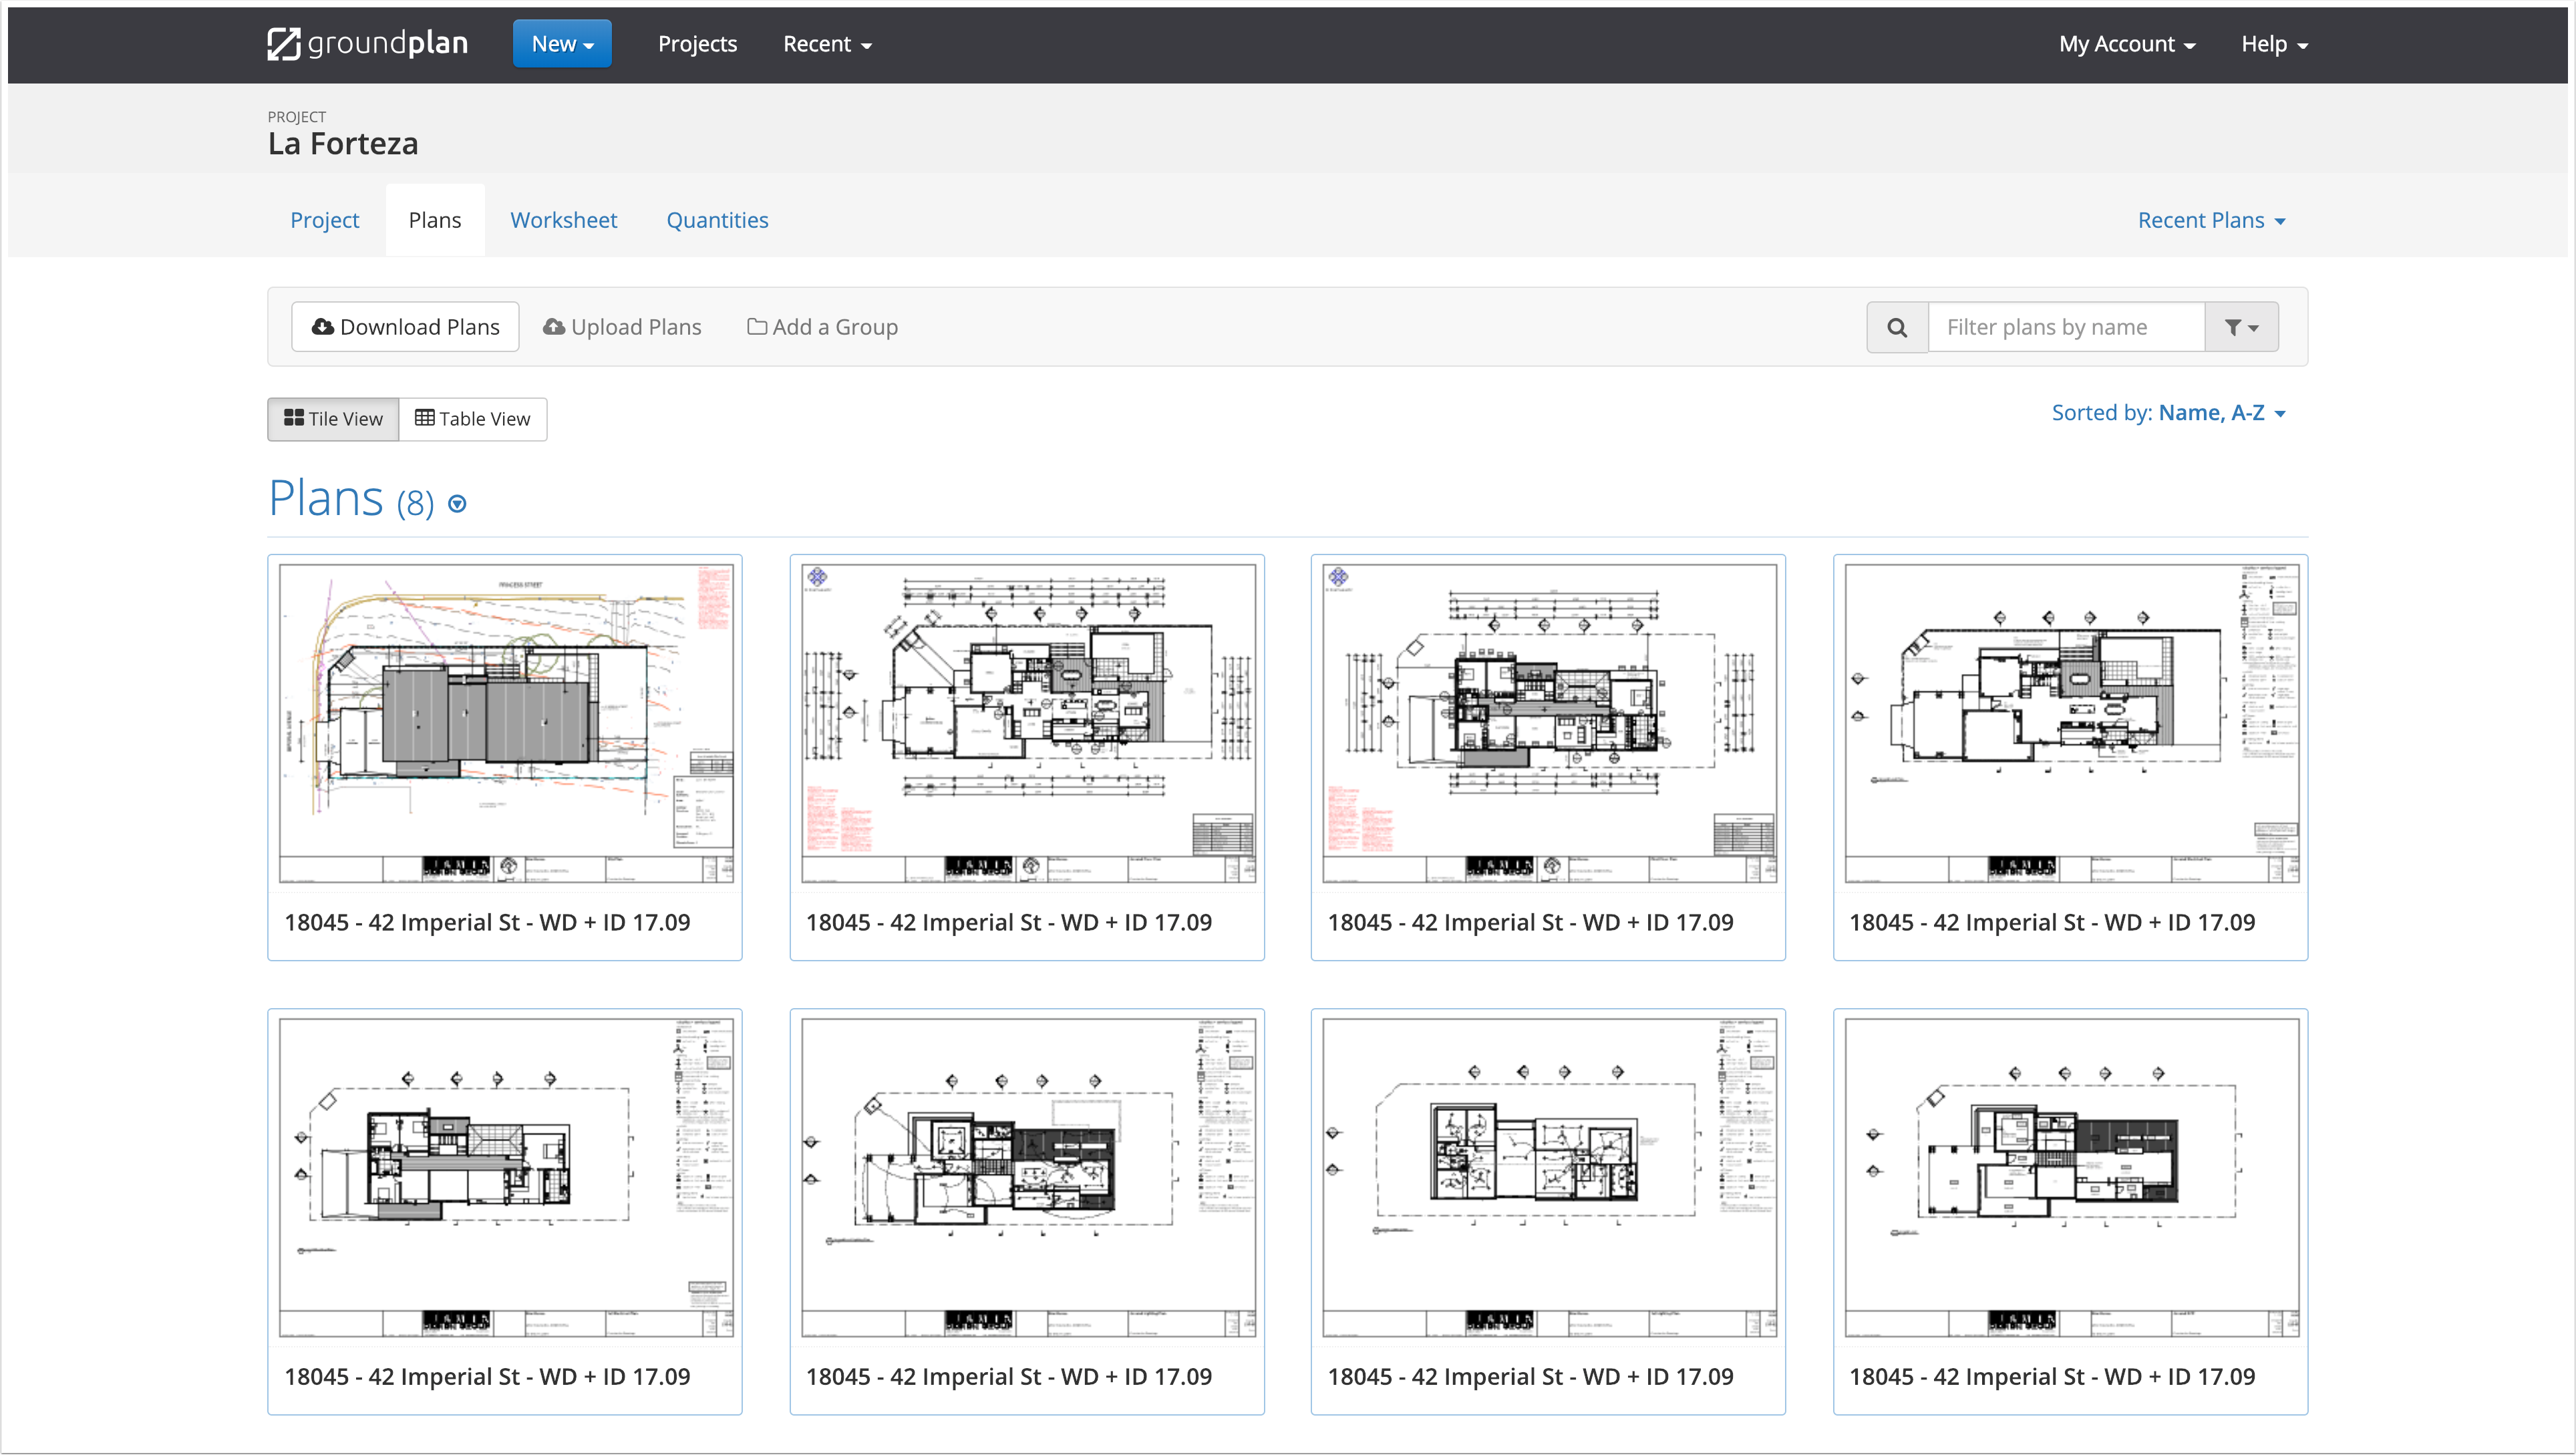The width and height of the screenshot is (2576, 1455).
Task: Expand the Recent menu
Action: (x=827, y=44)
